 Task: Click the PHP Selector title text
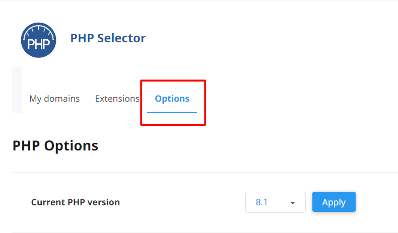(x=108, y=38)
